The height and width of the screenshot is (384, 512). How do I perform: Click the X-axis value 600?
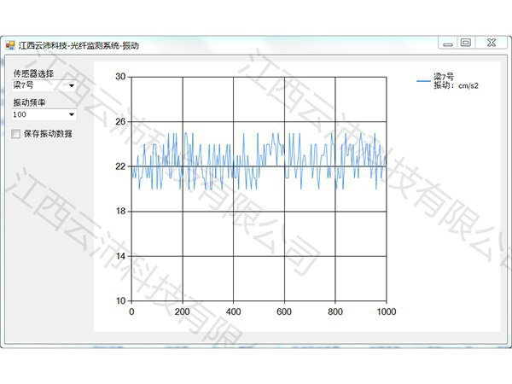(284, 312)
